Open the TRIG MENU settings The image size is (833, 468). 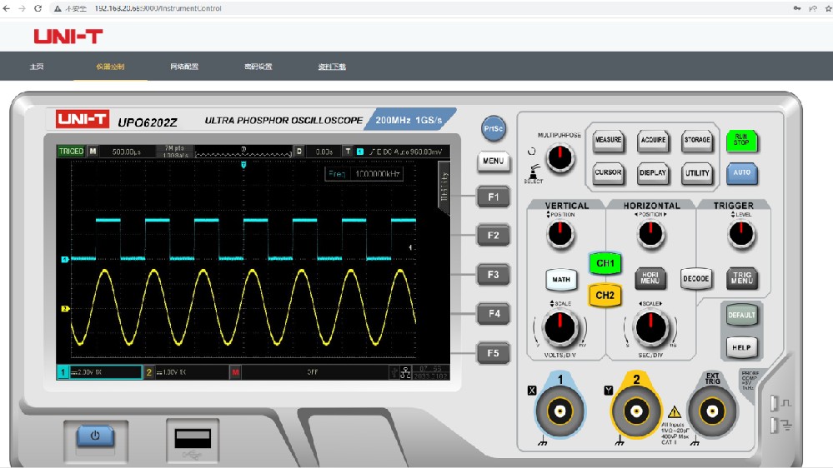(x=741, y=278)
